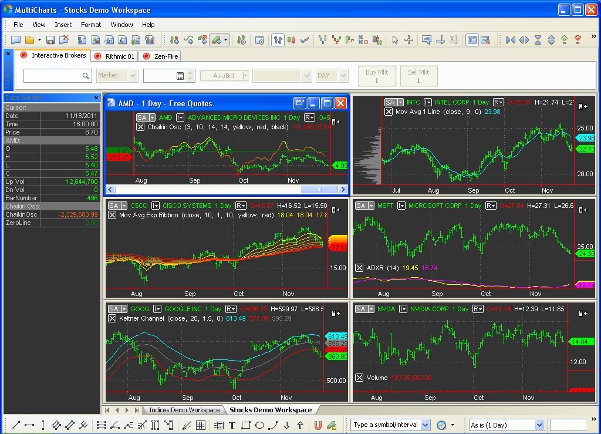Toggle the ADXR study checkbox
Viewport: 601px width, 434px height.
click(359, 268)
